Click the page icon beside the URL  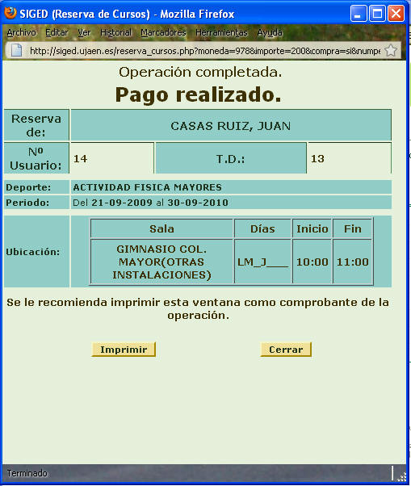click(17, 51)
